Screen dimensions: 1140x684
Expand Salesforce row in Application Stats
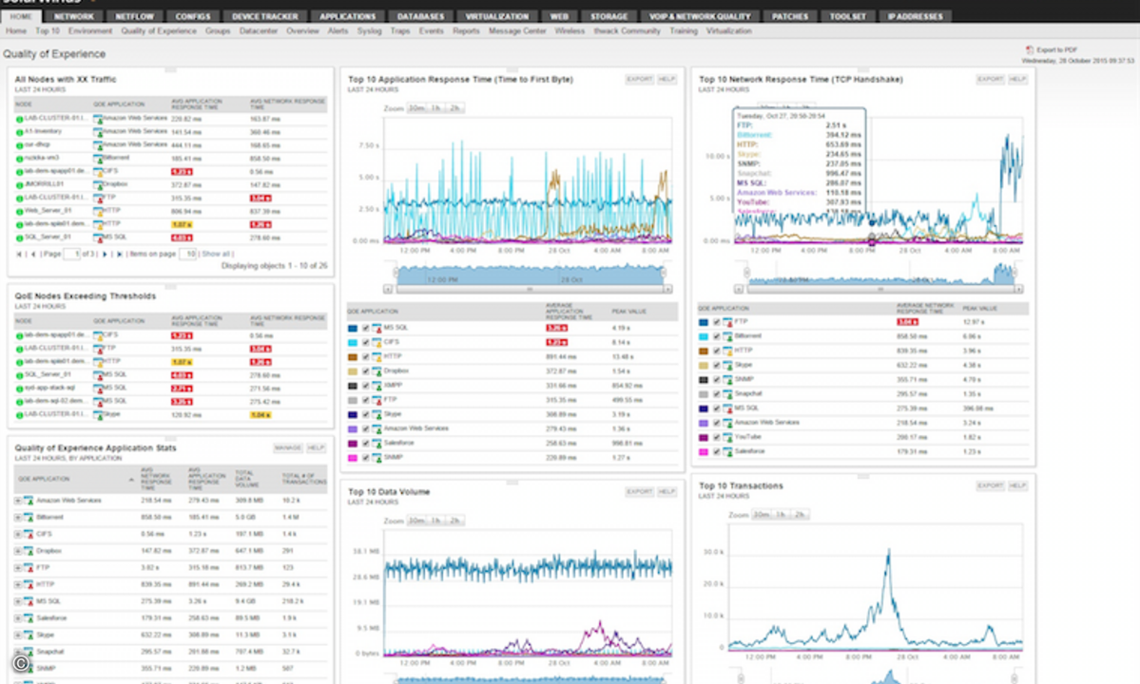click(18, 618)
